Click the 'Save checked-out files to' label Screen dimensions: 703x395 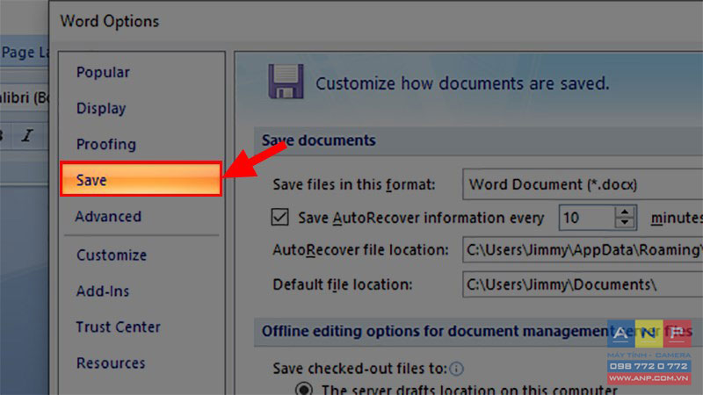tap(359, 369)
